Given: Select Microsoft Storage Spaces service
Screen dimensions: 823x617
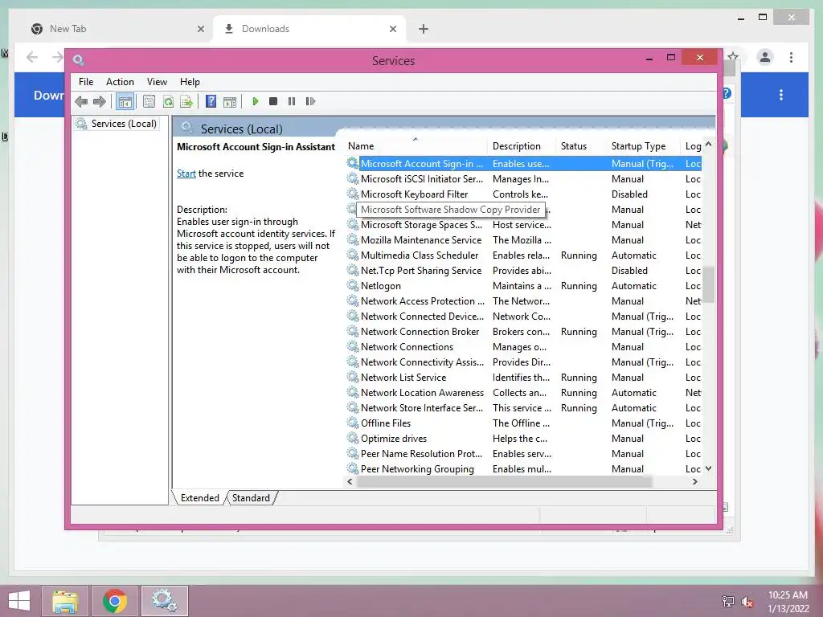Looking at the screenshot, I should (523, 225).
